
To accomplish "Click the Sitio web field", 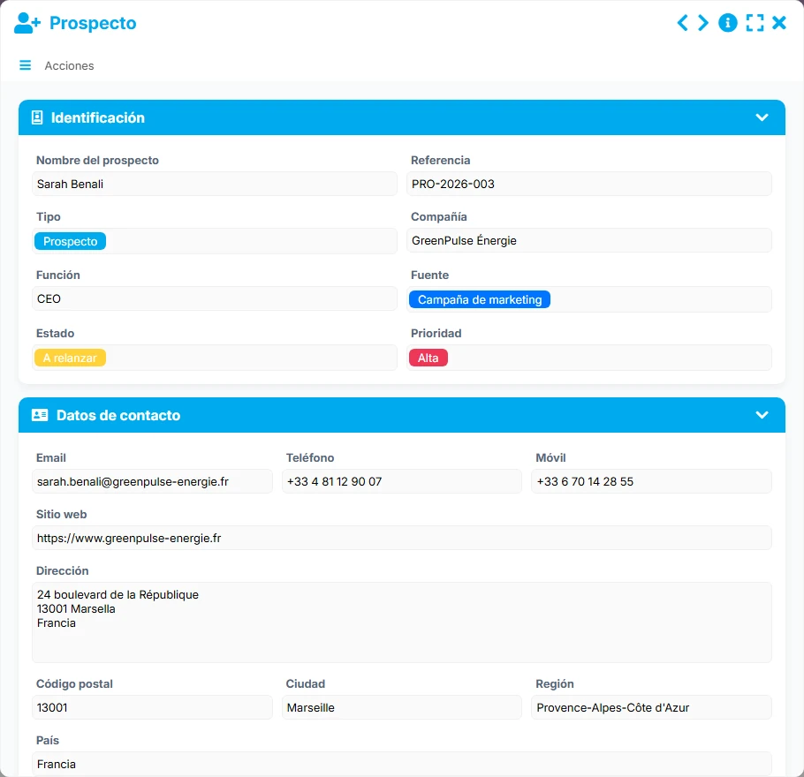I will coord(402,538).
